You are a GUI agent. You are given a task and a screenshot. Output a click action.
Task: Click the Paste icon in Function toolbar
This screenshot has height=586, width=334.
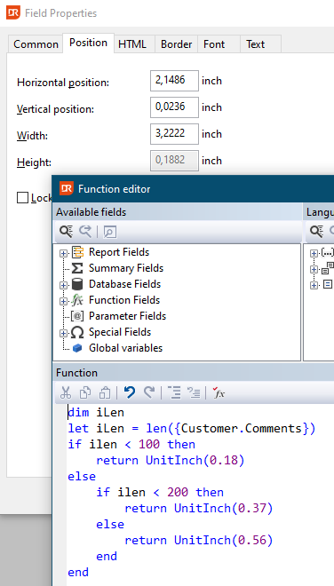(x=104, y=392)
